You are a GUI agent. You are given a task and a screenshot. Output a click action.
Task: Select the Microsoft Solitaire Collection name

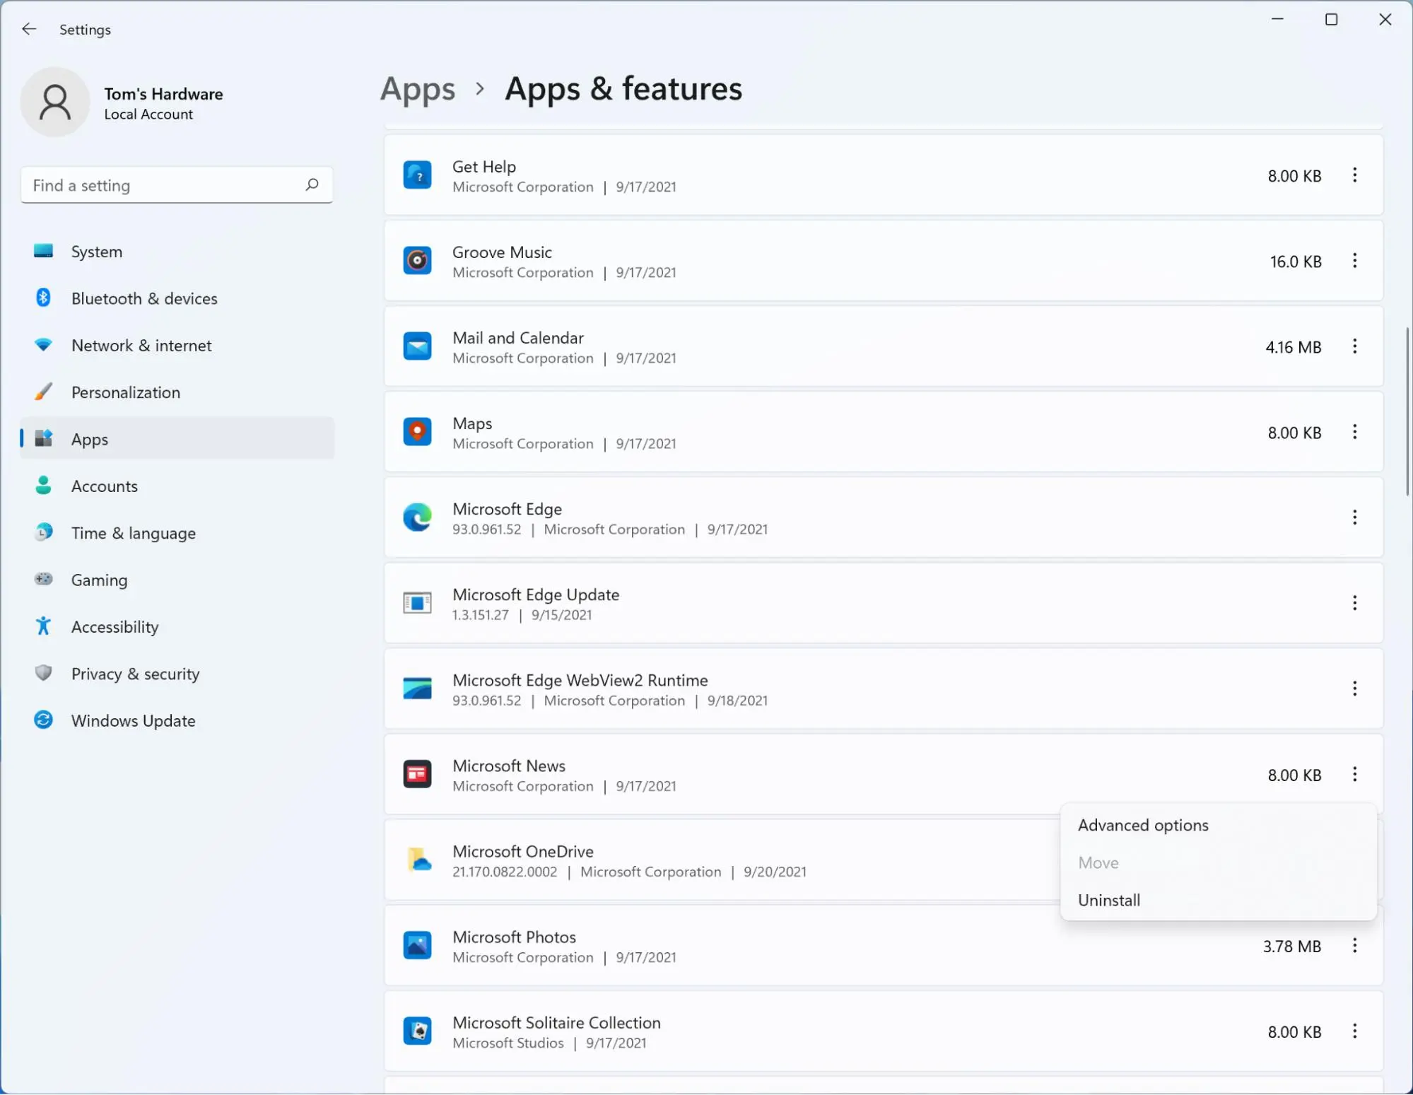(556, 1023)
